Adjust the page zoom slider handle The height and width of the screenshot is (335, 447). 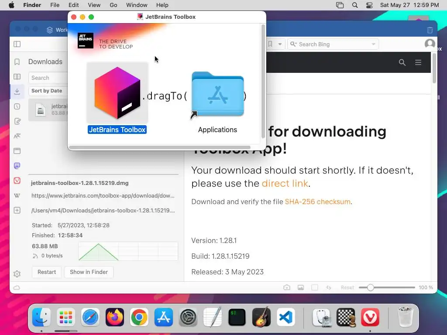point(370,288)
